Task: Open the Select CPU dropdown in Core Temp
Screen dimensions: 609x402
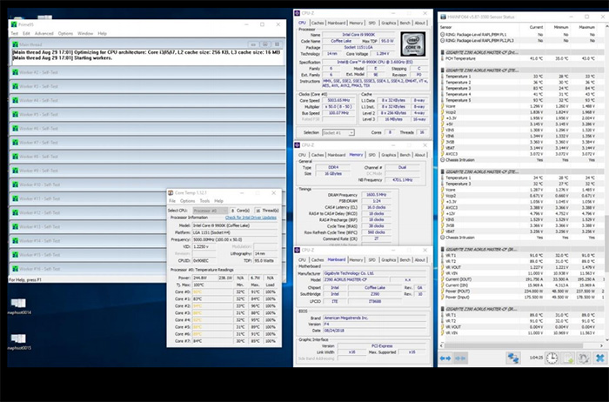Action: point(209,211)
